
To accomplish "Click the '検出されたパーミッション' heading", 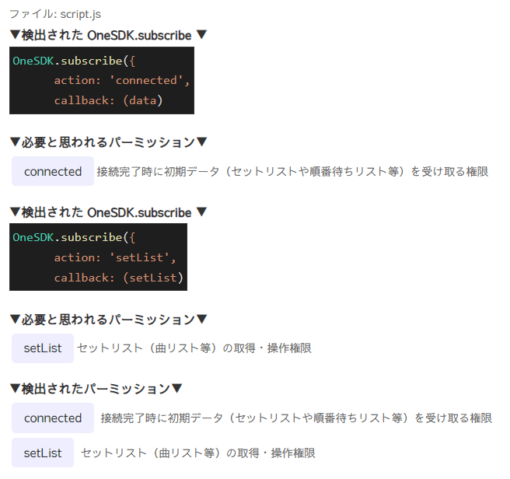I will (96, 389).
